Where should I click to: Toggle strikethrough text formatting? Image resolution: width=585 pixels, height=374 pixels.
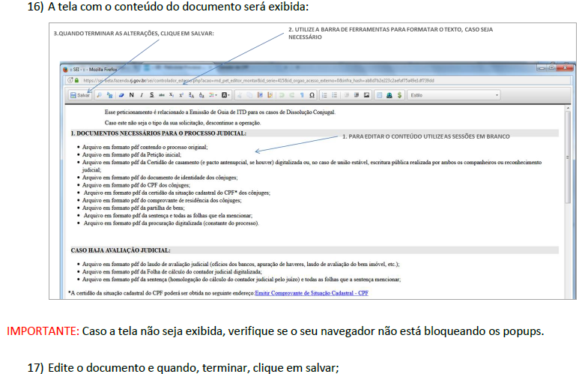coord(161,95)
